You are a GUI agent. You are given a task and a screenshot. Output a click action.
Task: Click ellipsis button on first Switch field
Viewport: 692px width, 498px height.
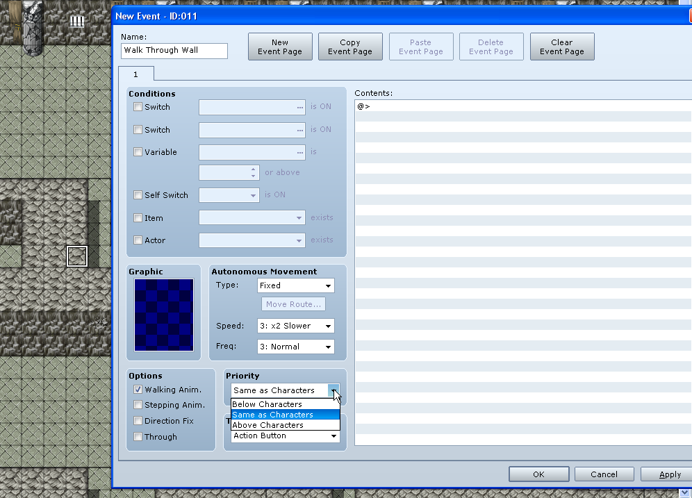[x=299, y=108]
